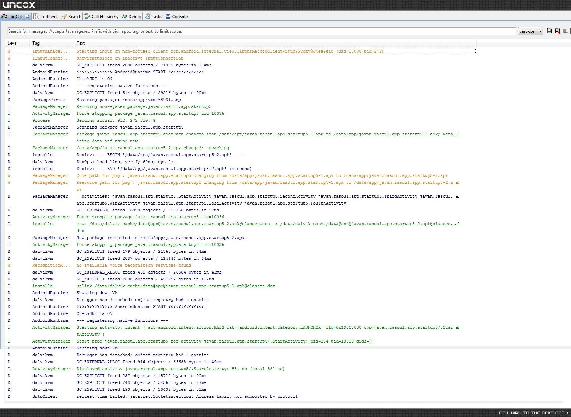
Task: Select 'Sending signal. PID: 272 SIG: 9' row
Action: point(241,121)
